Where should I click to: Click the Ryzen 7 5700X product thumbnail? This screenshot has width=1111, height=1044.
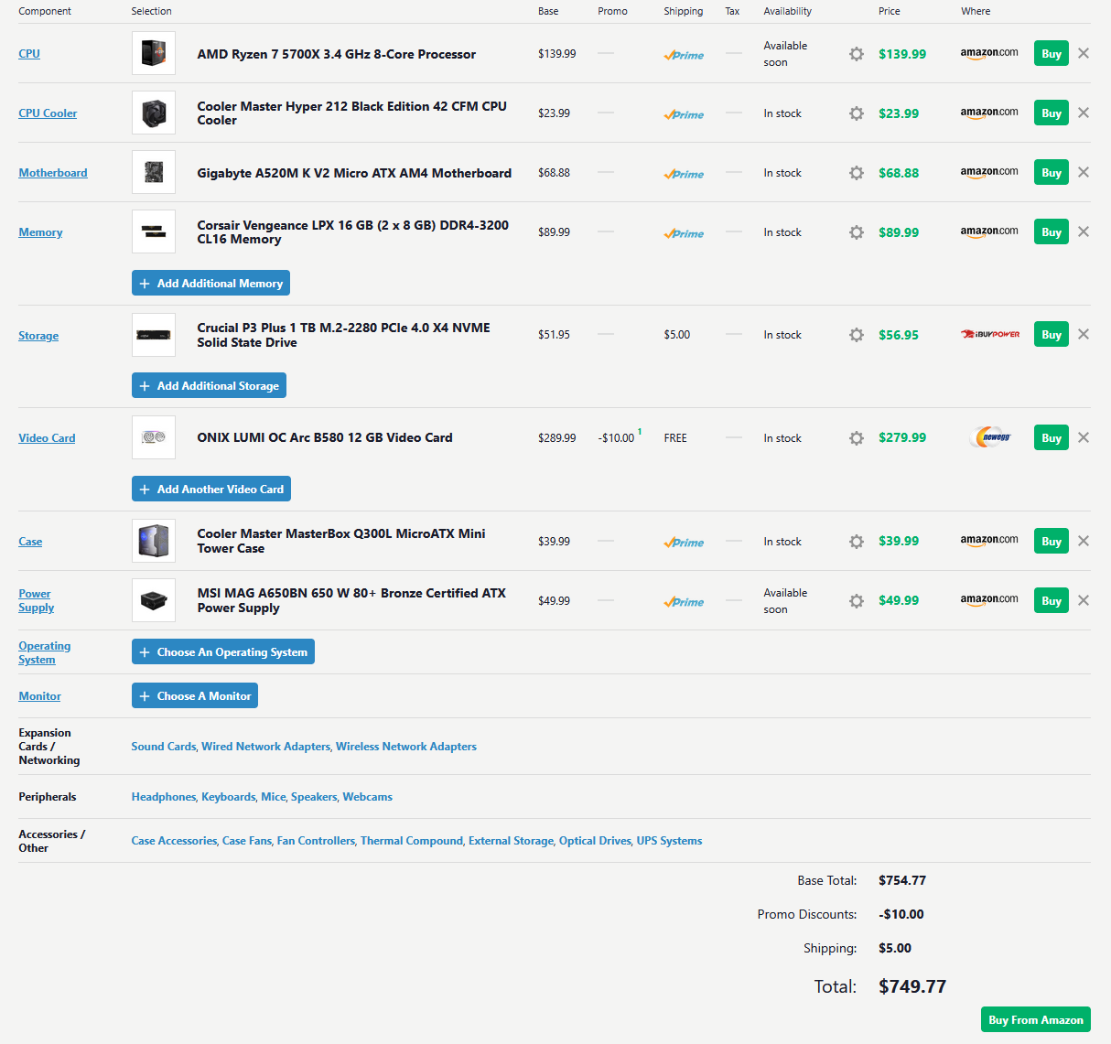point(154,53)
